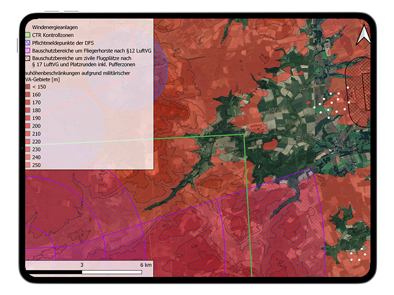Click the scale bar at 6 km label
The image size is (394, 295).
(146, 264)
